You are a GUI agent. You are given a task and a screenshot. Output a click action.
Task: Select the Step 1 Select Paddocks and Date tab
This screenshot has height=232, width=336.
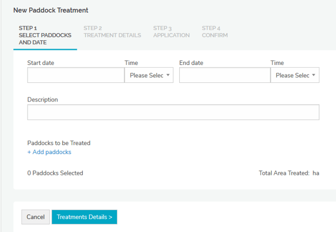click(x=45, y=35)
